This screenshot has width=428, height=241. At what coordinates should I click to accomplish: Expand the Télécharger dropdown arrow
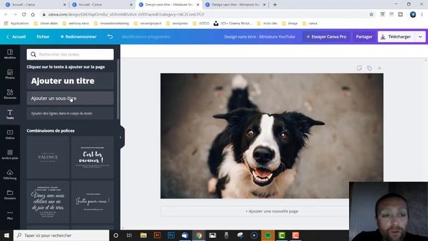pos(421,37)
